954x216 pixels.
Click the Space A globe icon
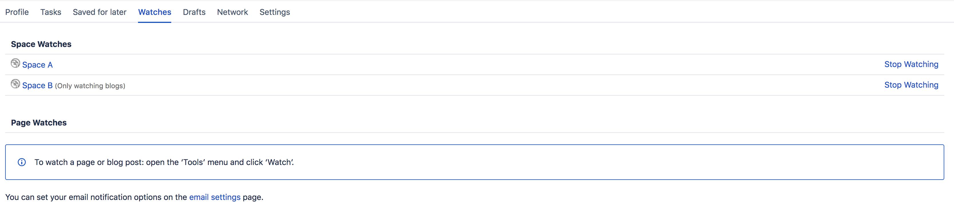tap(15, 63)
